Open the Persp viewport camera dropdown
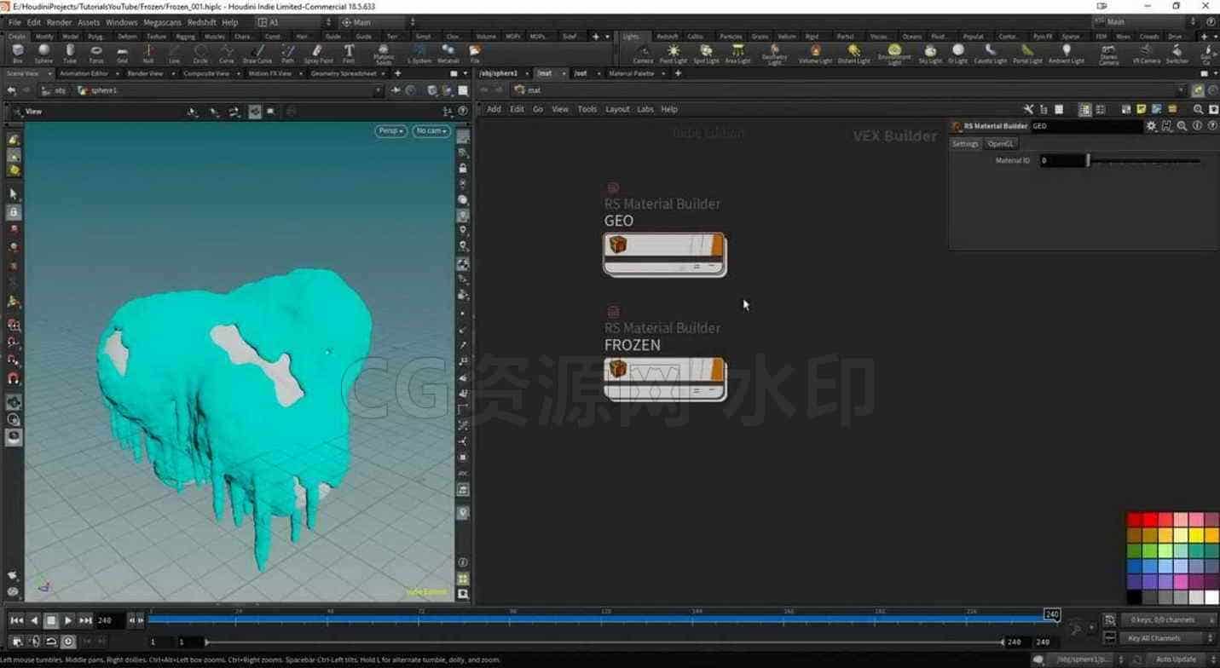 coord(390,131)
